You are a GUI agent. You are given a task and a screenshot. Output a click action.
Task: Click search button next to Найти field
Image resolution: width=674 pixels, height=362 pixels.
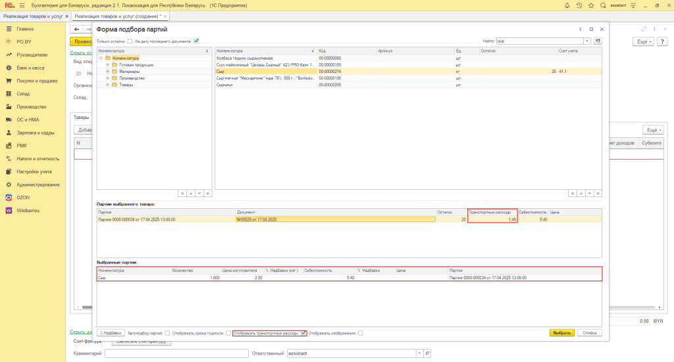click(x=598, y=41)
